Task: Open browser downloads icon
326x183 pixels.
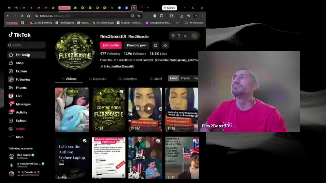Action: pos(182,16)
